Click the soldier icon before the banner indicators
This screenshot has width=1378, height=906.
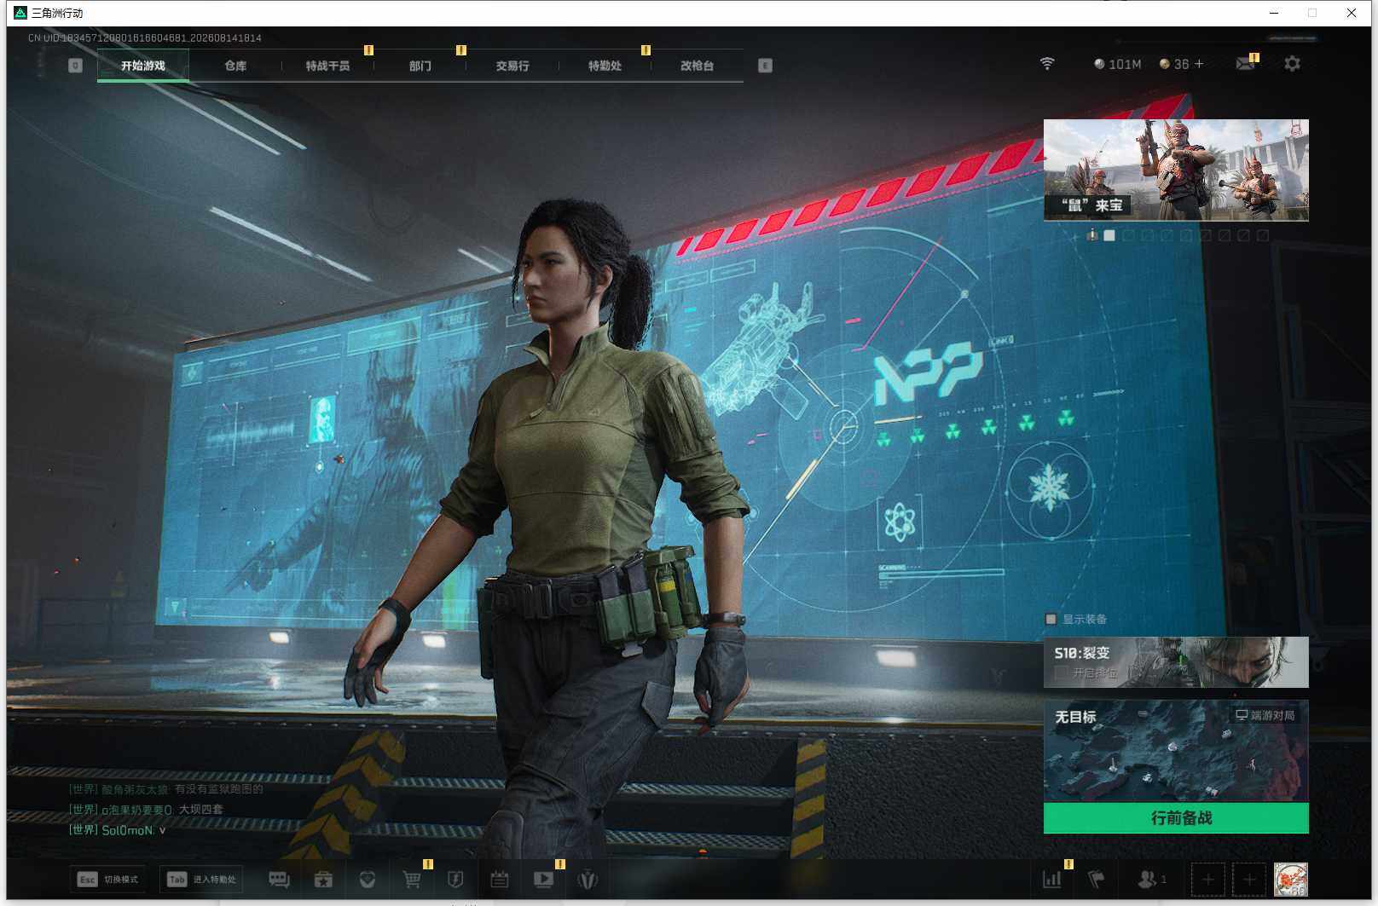1091,235
